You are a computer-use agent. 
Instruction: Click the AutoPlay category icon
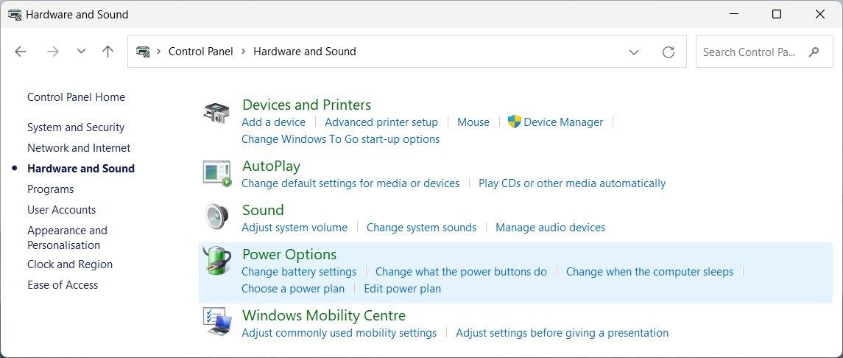tap(216, 173)
